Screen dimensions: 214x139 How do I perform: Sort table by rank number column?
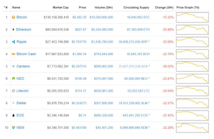point(6,7)
